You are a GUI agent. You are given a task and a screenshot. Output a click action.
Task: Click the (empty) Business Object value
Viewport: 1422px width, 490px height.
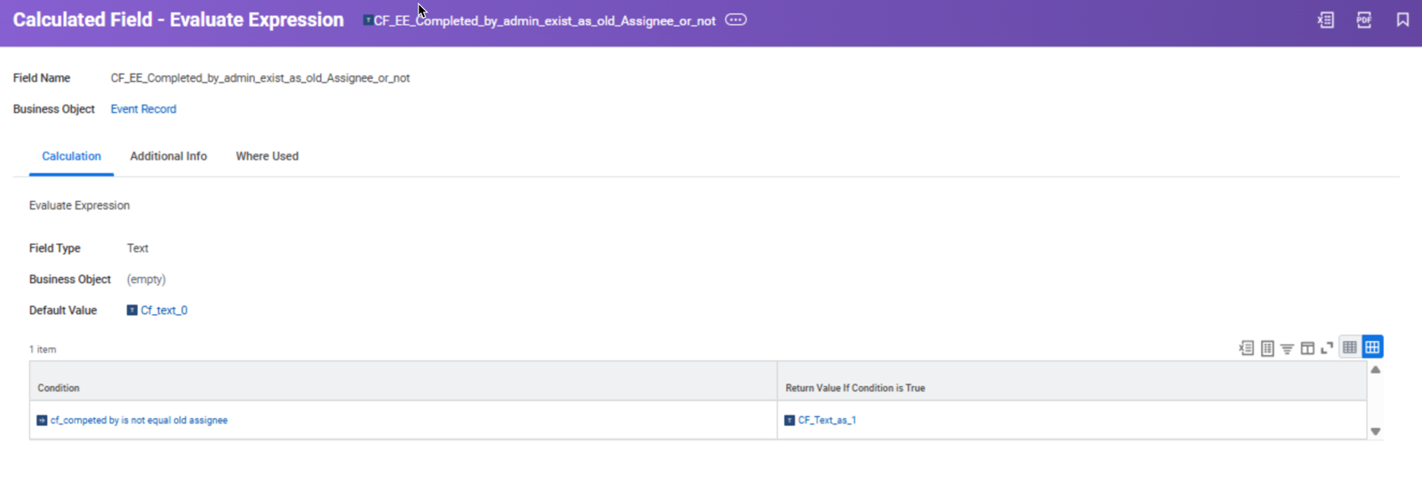[146, 280]
